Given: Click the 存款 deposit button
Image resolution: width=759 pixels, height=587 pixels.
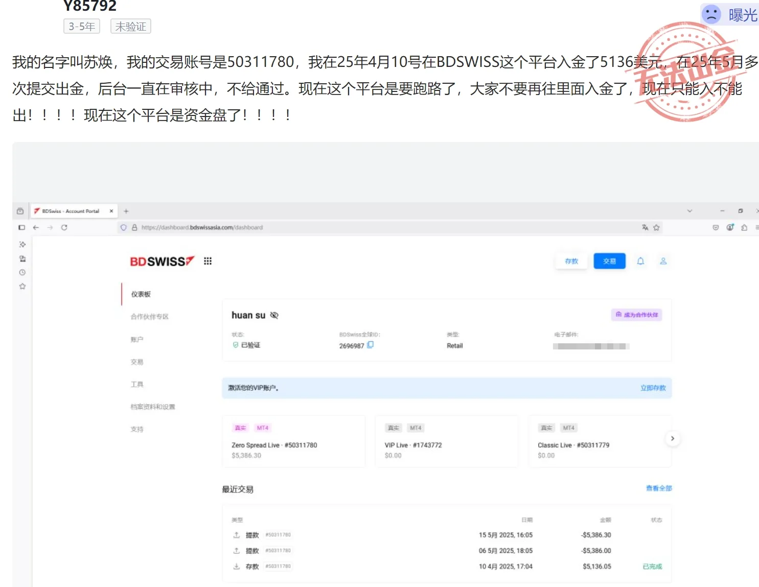Looking at the screenshot, I should 571,261.
